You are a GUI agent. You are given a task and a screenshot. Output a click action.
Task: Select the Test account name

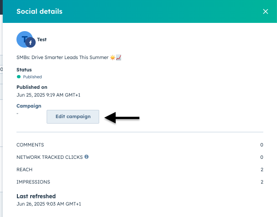(42, 39)
